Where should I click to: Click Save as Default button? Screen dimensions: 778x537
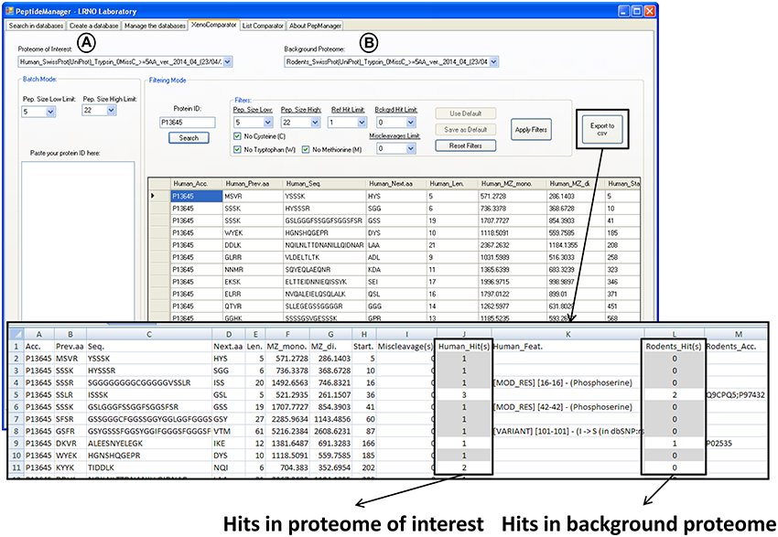click(x=465, y=129)
